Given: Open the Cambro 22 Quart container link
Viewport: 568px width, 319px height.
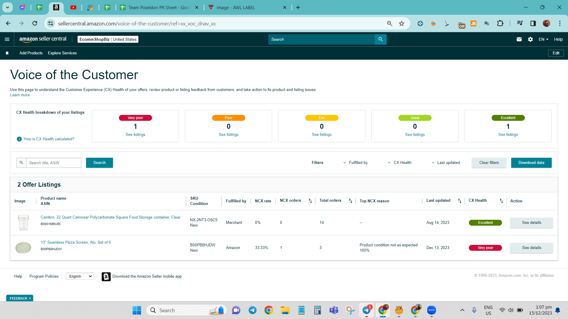Looking at the screenshot, I should [111, 217].
